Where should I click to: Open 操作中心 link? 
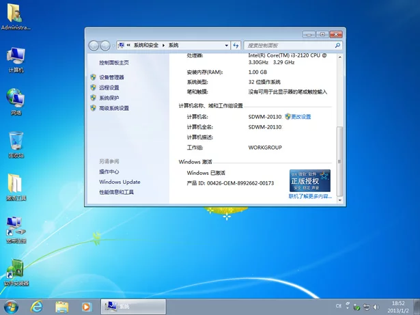pyautogui.click(x=109, y=172)
